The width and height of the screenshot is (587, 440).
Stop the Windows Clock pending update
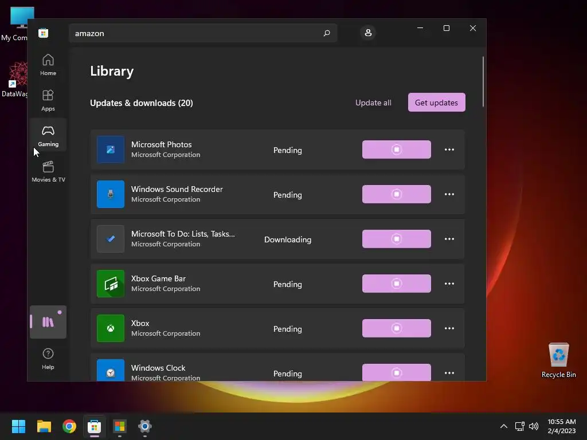[x=397, y=372]
